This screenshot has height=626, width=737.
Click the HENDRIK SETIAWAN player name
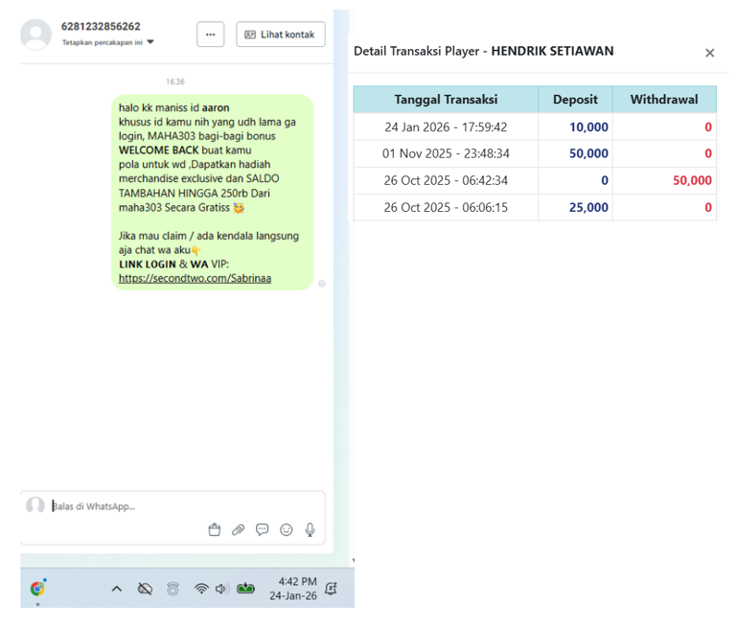point(552,51)
